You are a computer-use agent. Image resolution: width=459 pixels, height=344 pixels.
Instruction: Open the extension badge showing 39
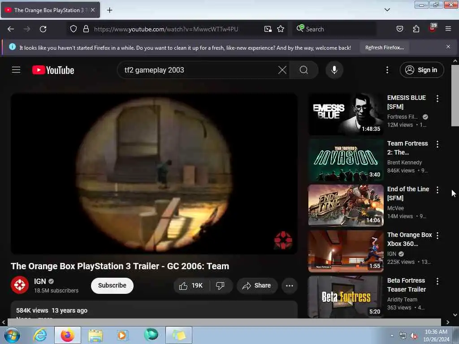(x=433, y=28)
